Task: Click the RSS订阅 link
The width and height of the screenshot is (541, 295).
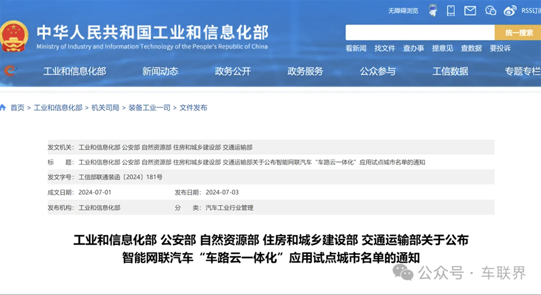Action: 531,11
